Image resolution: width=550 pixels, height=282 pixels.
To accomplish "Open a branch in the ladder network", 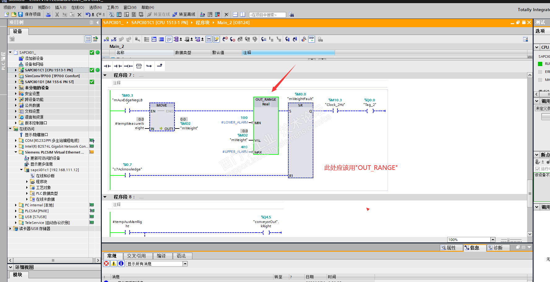I will pyautogui.click(x=149, y=66).
